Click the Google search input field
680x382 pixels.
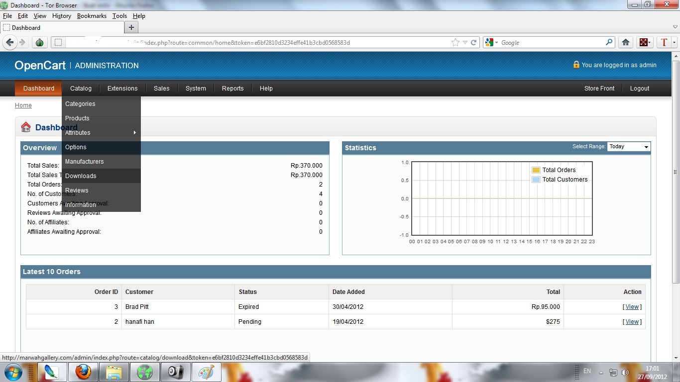point(552,43)
